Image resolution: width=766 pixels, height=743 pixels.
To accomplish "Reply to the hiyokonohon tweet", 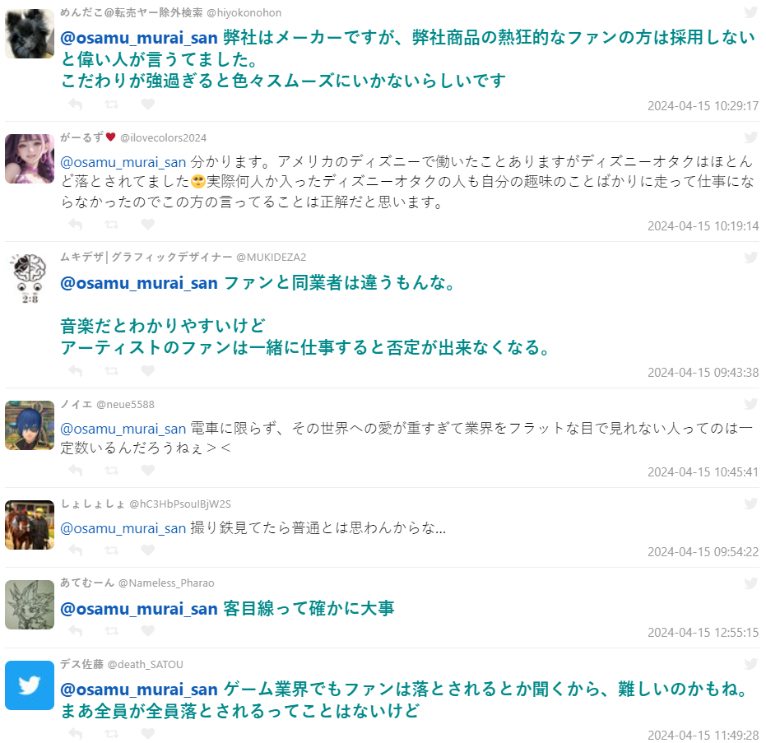I will coord(75,104).
